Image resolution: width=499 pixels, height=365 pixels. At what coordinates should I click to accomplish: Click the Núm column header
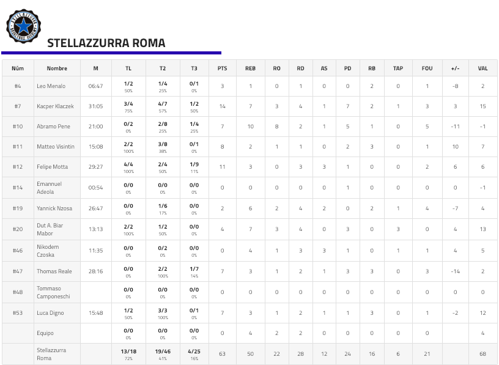(18, 68)
